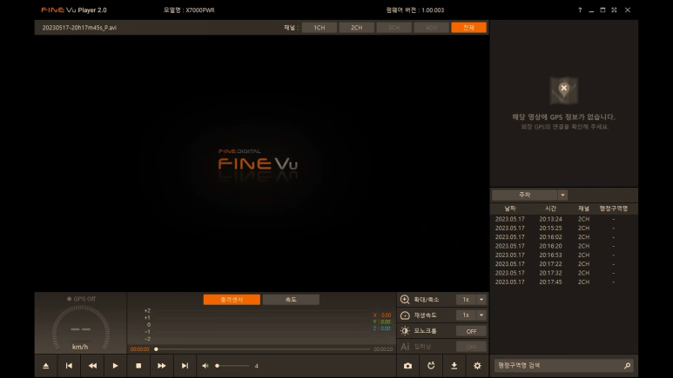Select the 전체 all channels button
The width and height of the screenshot is (673, 378).
[x=468, y=28]
